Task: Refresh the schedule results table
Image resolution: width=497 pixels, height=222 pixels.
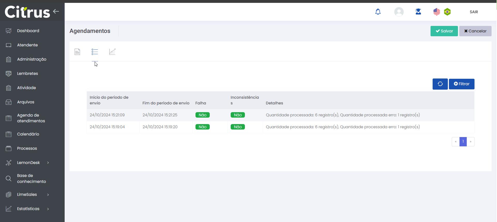Action: [440, 84]
